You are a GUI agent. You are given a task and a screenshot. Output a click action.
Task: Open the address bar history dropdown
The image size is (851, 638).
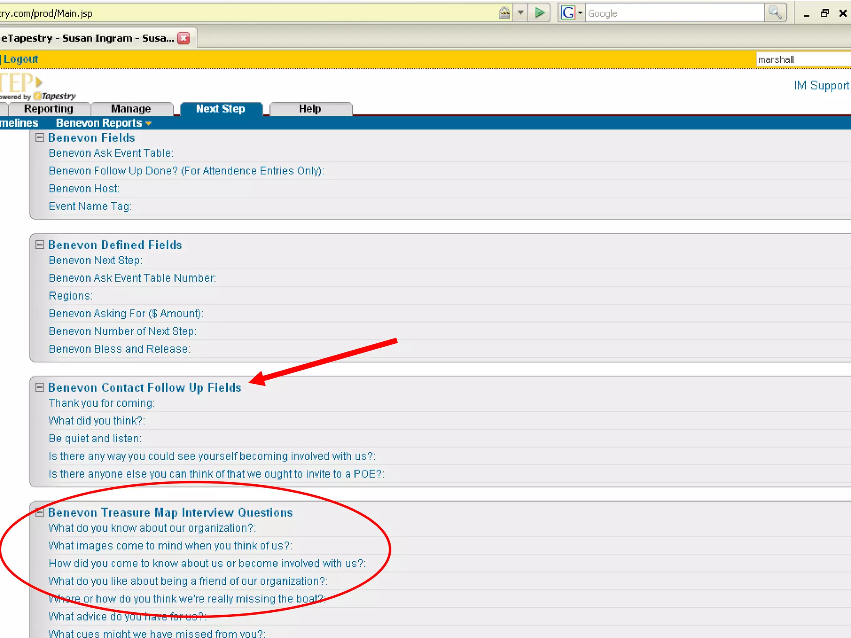(520, 13)
